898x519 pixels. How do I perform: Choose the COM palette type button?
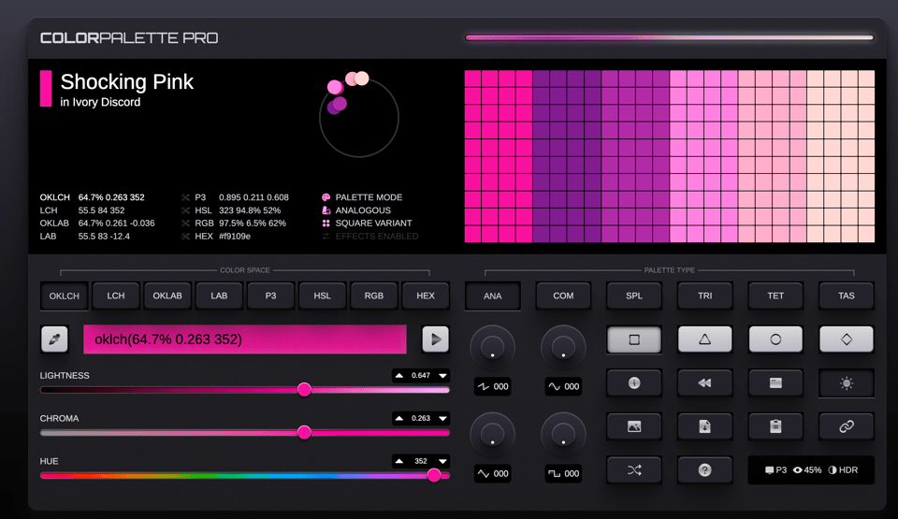click(563, 296)
